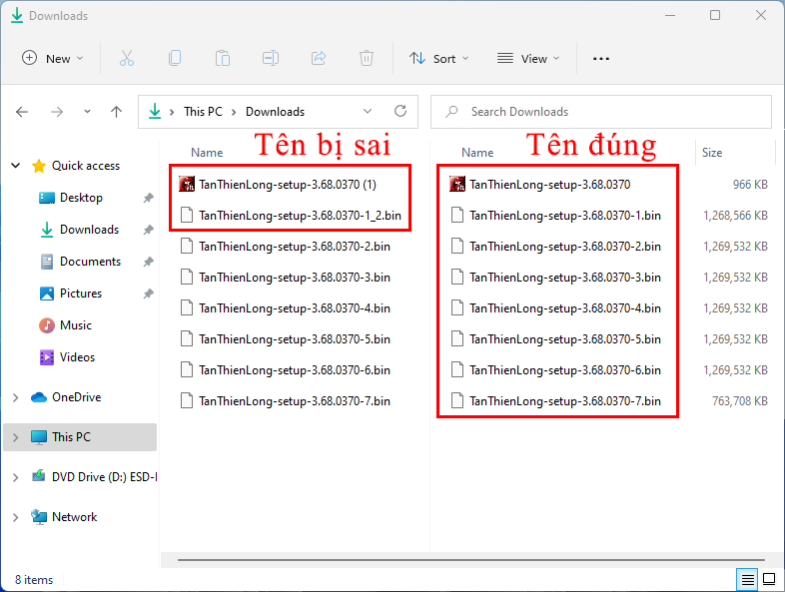
Task: Open the New item menu
Action: pyautogui.click(x=53, y=59)
